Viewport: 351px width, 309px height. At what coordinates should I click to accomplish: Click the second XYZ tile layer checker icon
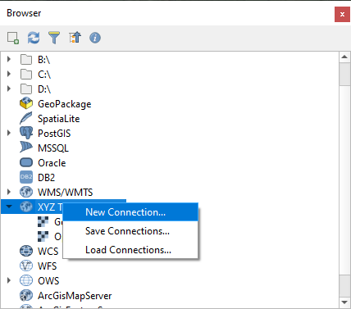43,236
